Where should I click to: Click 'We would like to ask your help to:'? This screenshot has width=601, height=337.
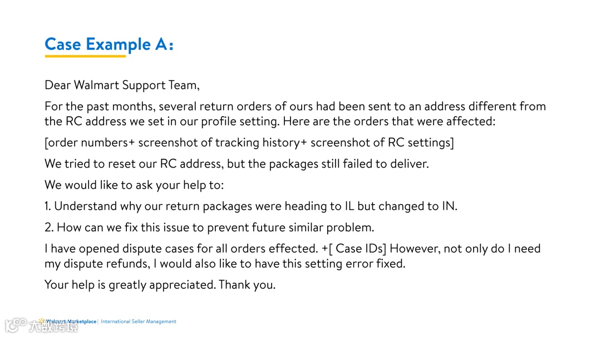click(x=134, y=185)
